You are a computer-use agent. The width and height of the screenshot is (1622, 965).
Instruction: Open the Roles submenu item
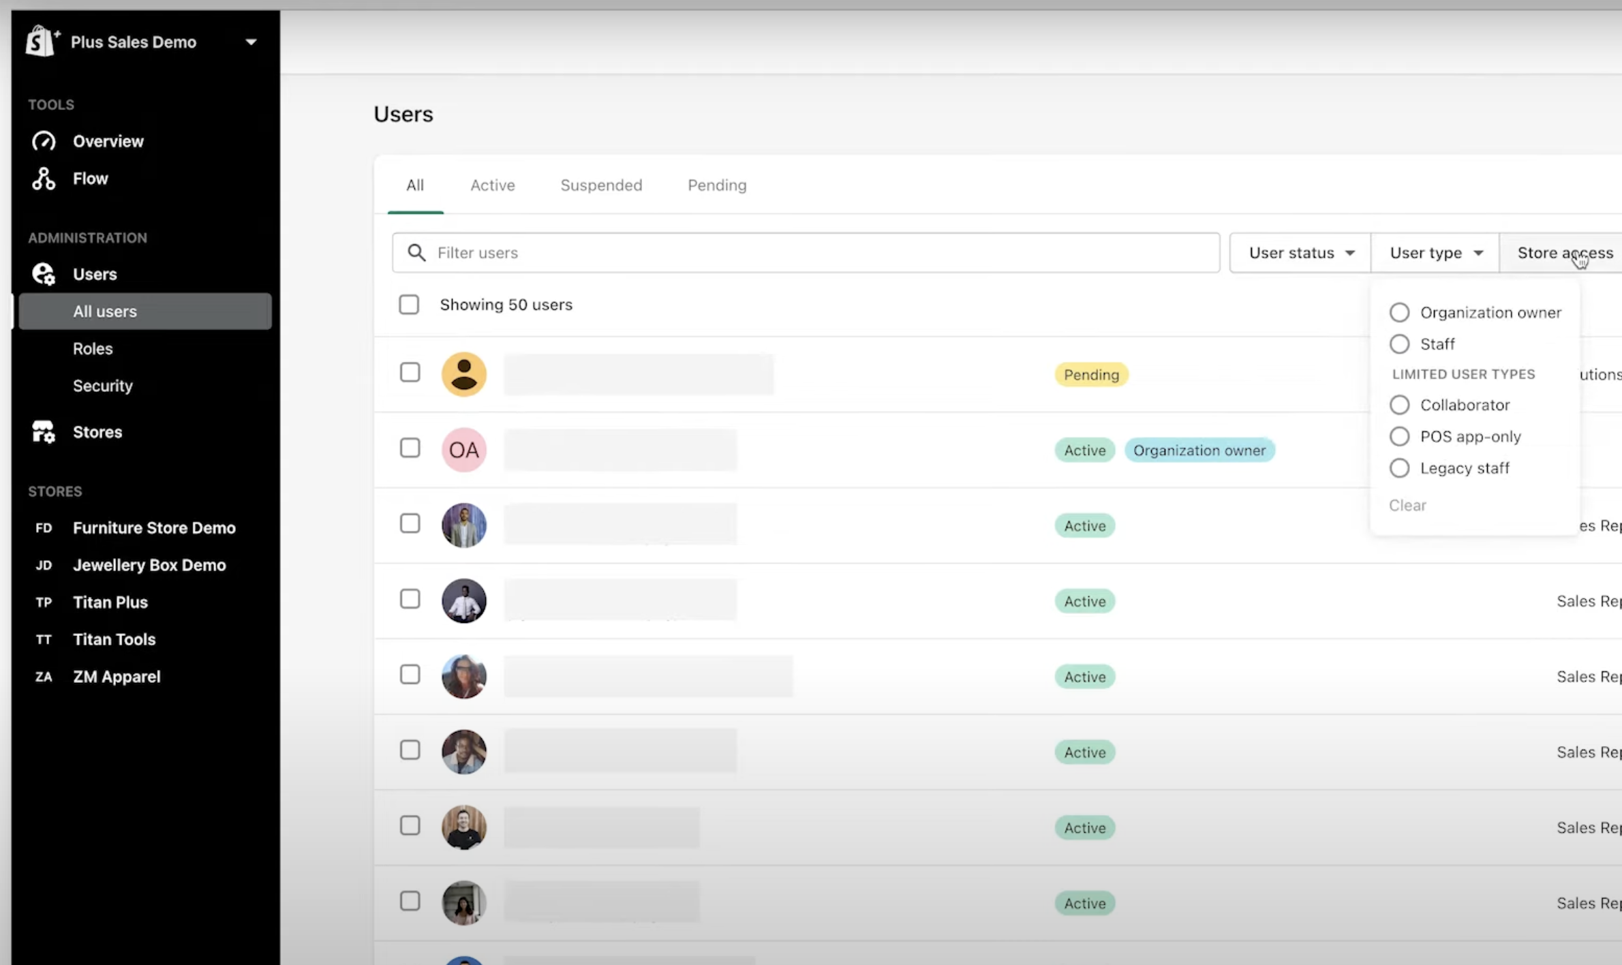click(x=93, y=349)
